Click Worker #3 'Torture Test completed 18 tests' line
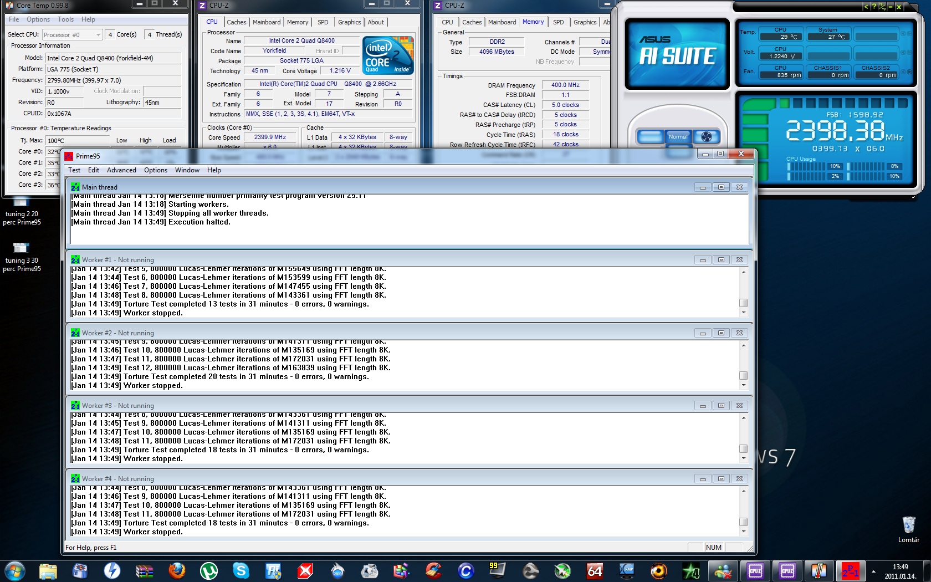This screenshot has width=931, height=582. click(220, 450)
